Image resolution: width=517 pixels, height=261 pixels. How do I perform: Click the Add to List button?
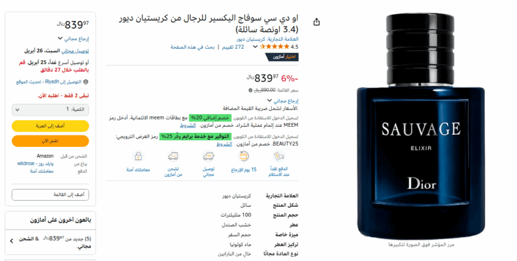[50, 195]
